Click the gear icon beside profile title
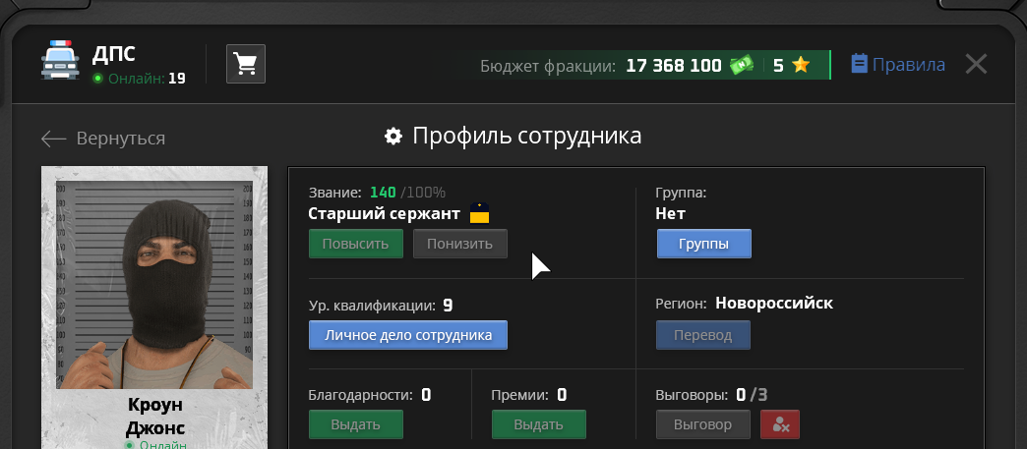The image size is (1027, 449). [393, 137]
